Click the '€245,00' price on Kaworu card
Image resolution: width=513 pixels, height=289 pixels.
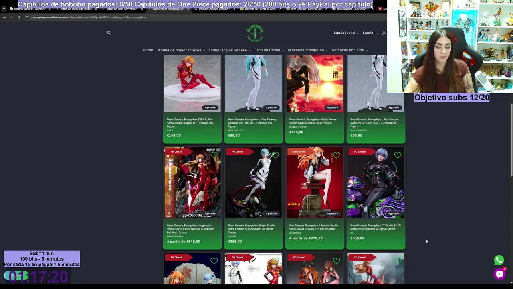point(296,132)
